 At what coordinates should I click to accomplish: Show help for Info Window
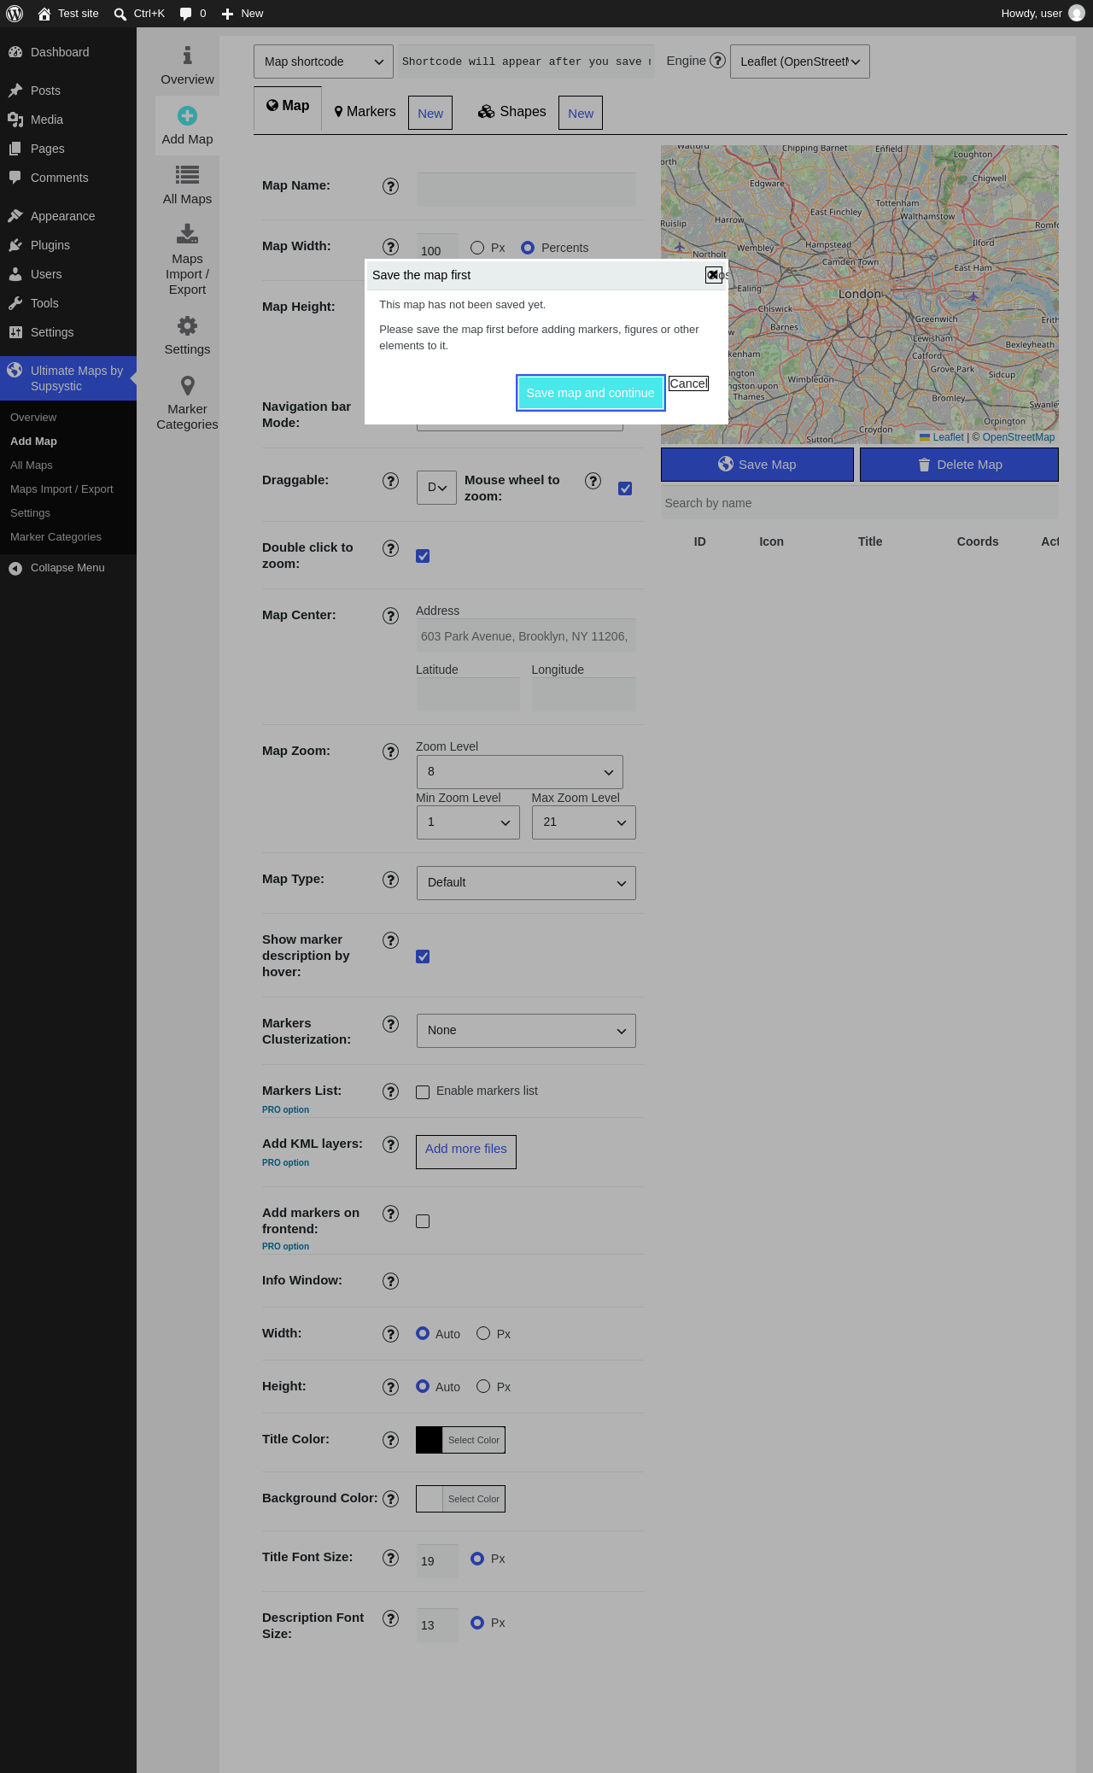[391, 1281]
